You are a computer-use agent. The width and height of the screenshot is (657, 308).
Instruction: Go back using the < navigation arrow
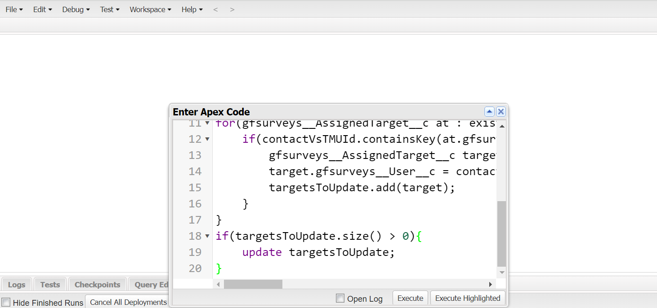pos(215,9)
